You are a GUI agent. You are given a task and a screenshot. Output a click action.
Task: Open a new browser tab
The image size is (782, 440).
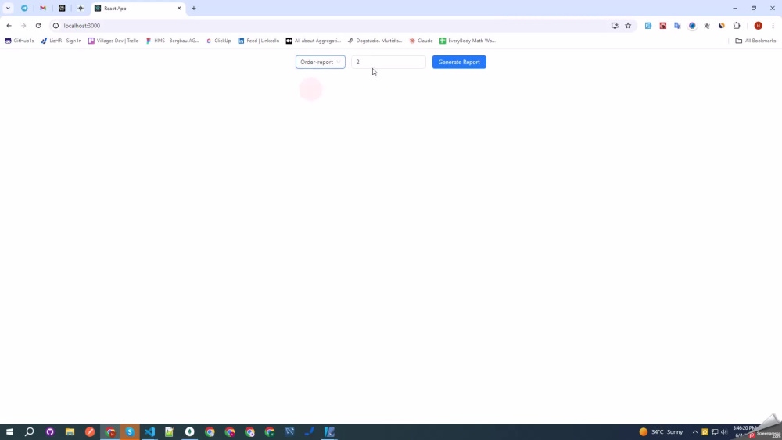pos(194,8)
